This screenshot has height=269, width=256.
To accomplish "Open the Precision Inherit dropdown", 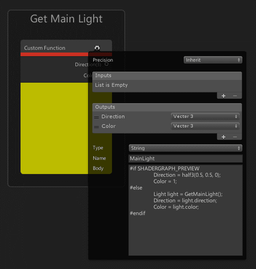I will click(x=213, y=60).
